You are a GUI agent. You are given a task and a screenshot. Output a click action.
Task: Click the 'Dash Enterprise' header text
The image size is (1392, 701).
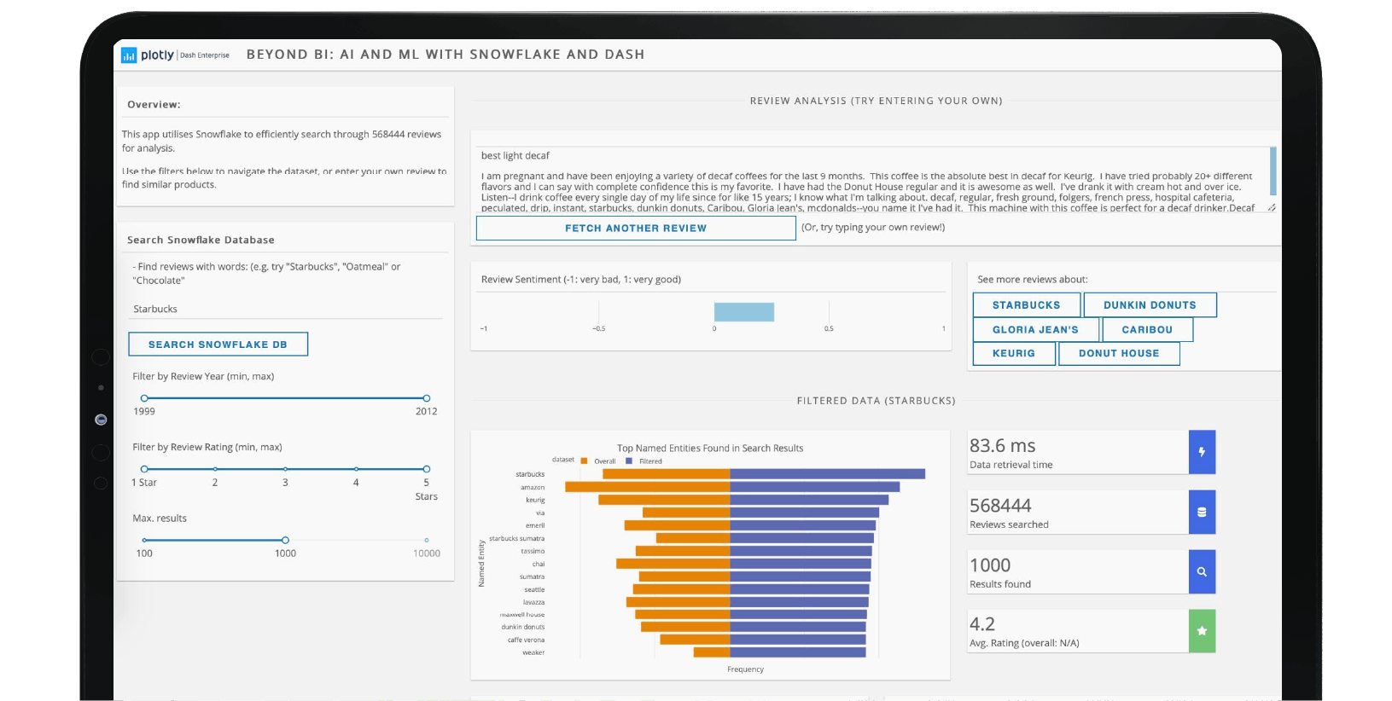pos(205,55)
